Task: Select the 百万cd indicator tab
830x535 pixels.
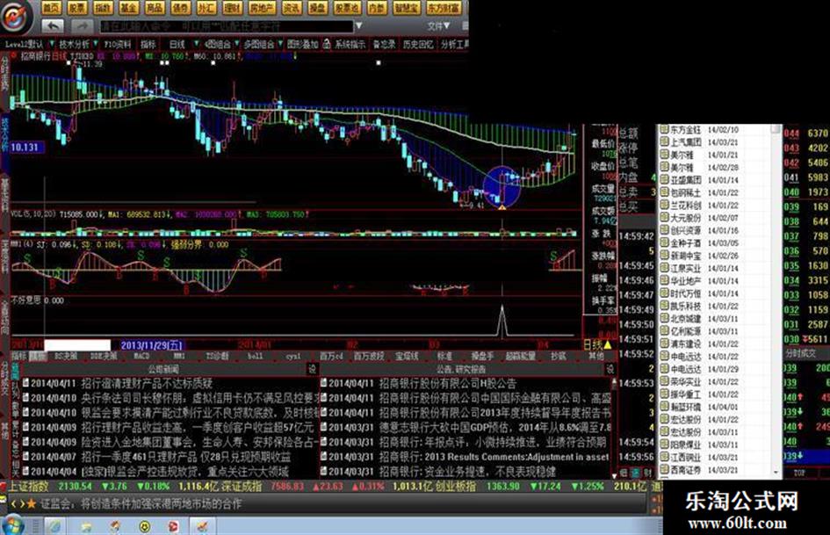Action: 331,357
